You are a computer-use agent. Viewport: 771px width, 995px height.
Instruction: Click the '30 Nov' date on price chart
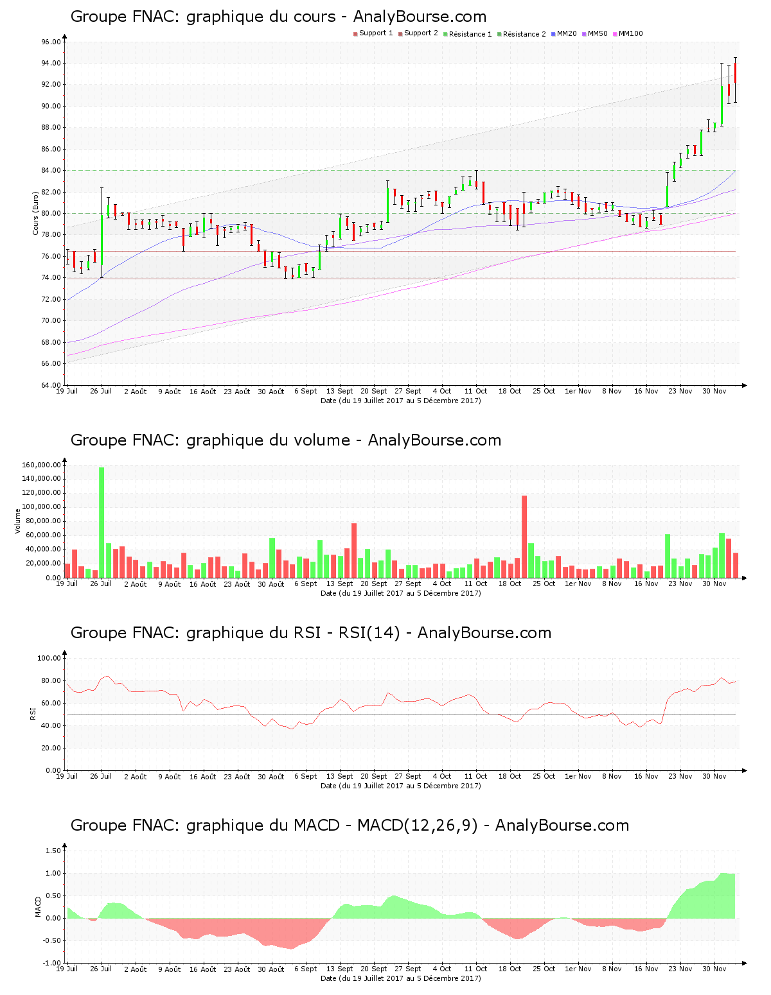point(714,391)
